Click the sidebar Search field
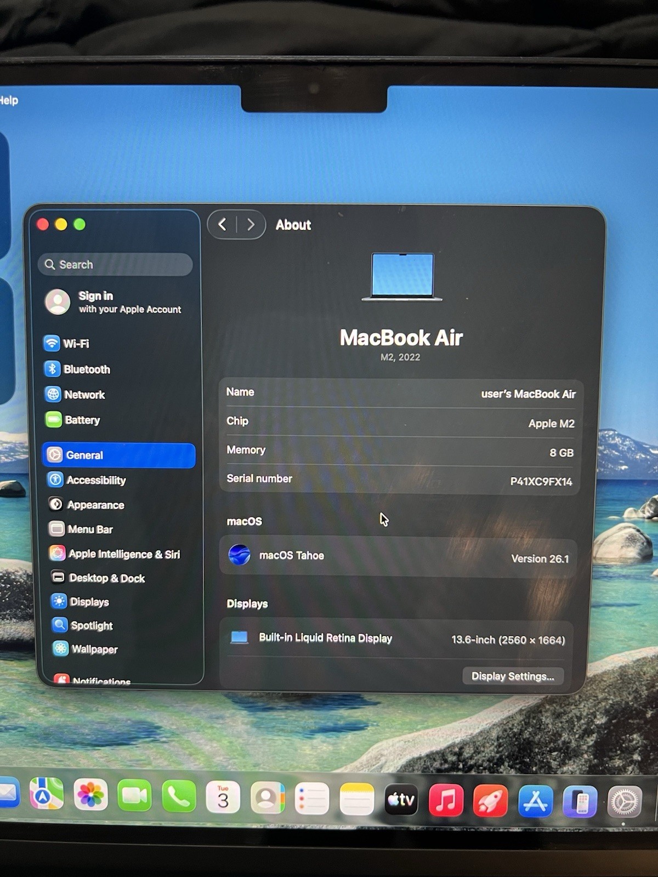 point(115,265)
